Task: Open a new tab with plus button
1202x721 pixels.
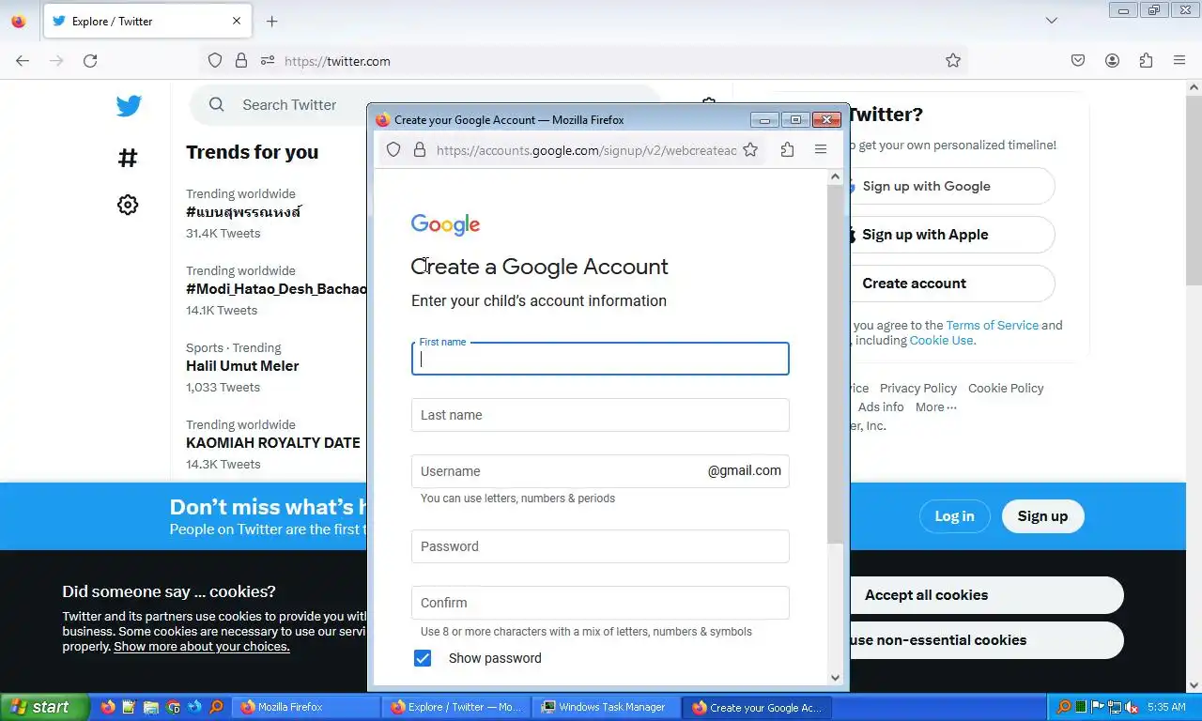Action: [271, 21]
